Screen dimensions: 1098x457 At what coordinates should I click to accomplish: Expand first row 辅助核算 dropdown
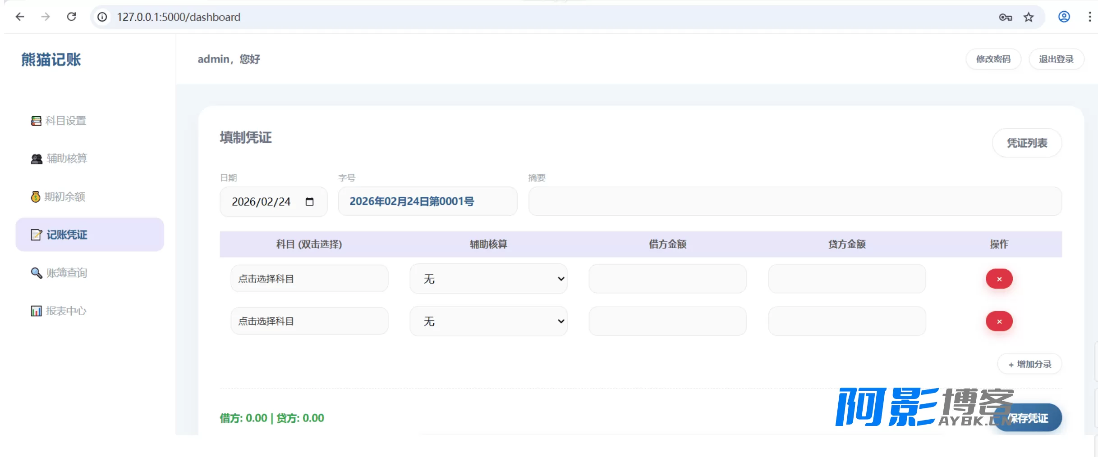pos(488,279)
